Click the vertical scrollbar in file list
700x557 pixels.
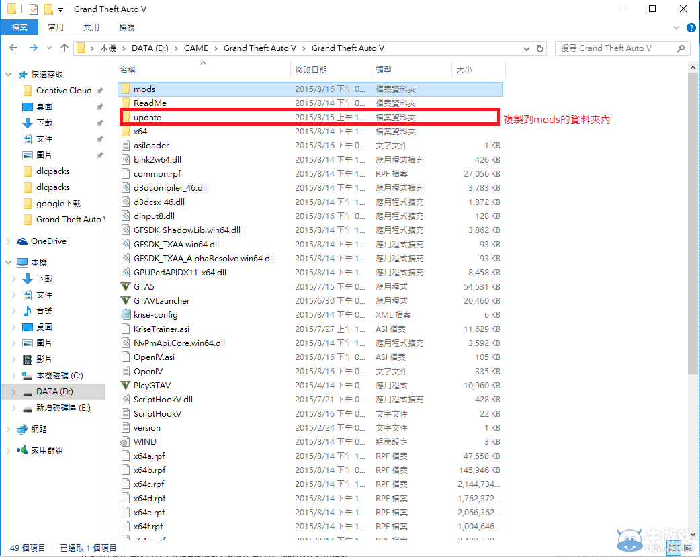point(693,222)
